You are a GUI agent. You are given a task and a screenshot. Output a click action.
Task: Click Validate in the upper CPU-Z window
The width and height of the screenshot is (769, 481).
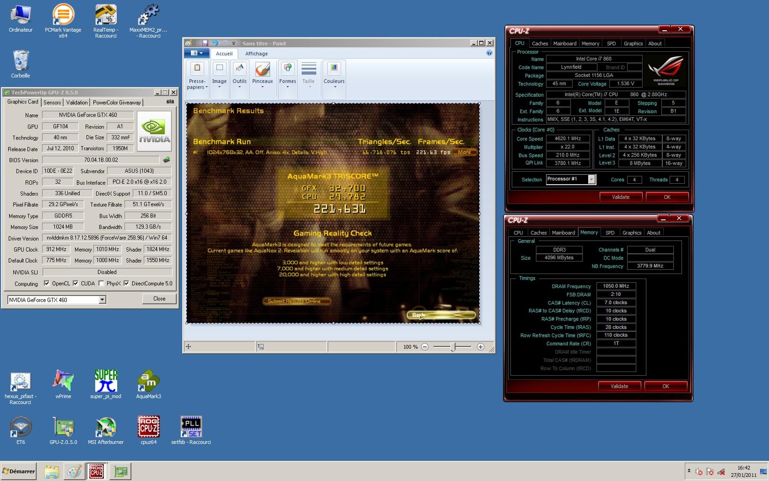click(x=620, y=197)
